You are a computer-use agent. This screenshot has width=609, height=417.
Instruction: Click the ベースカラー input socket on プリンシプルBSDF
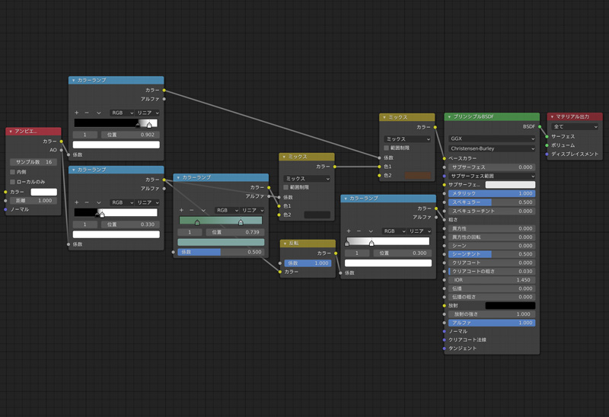(x=444, y=158)
